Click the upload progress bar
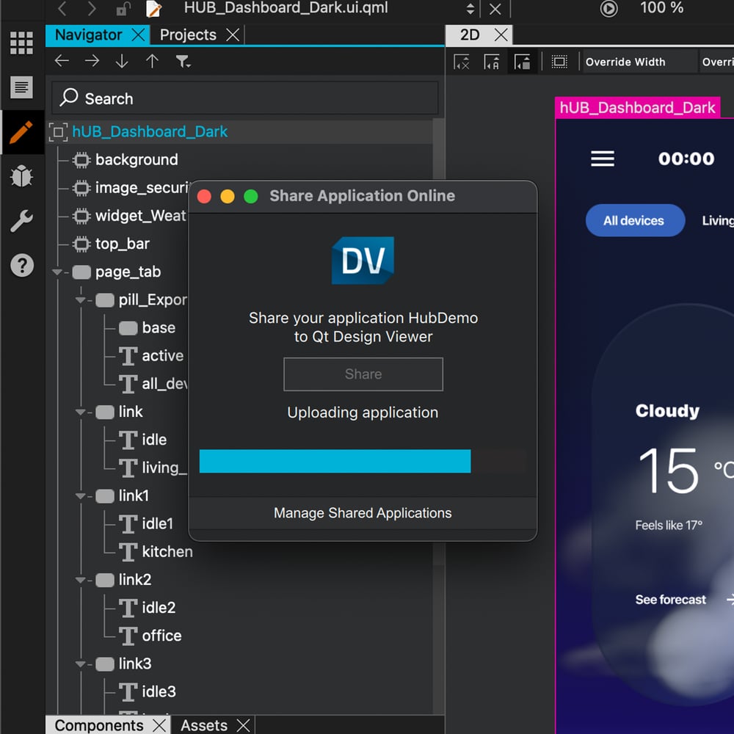 click(335, 461)
